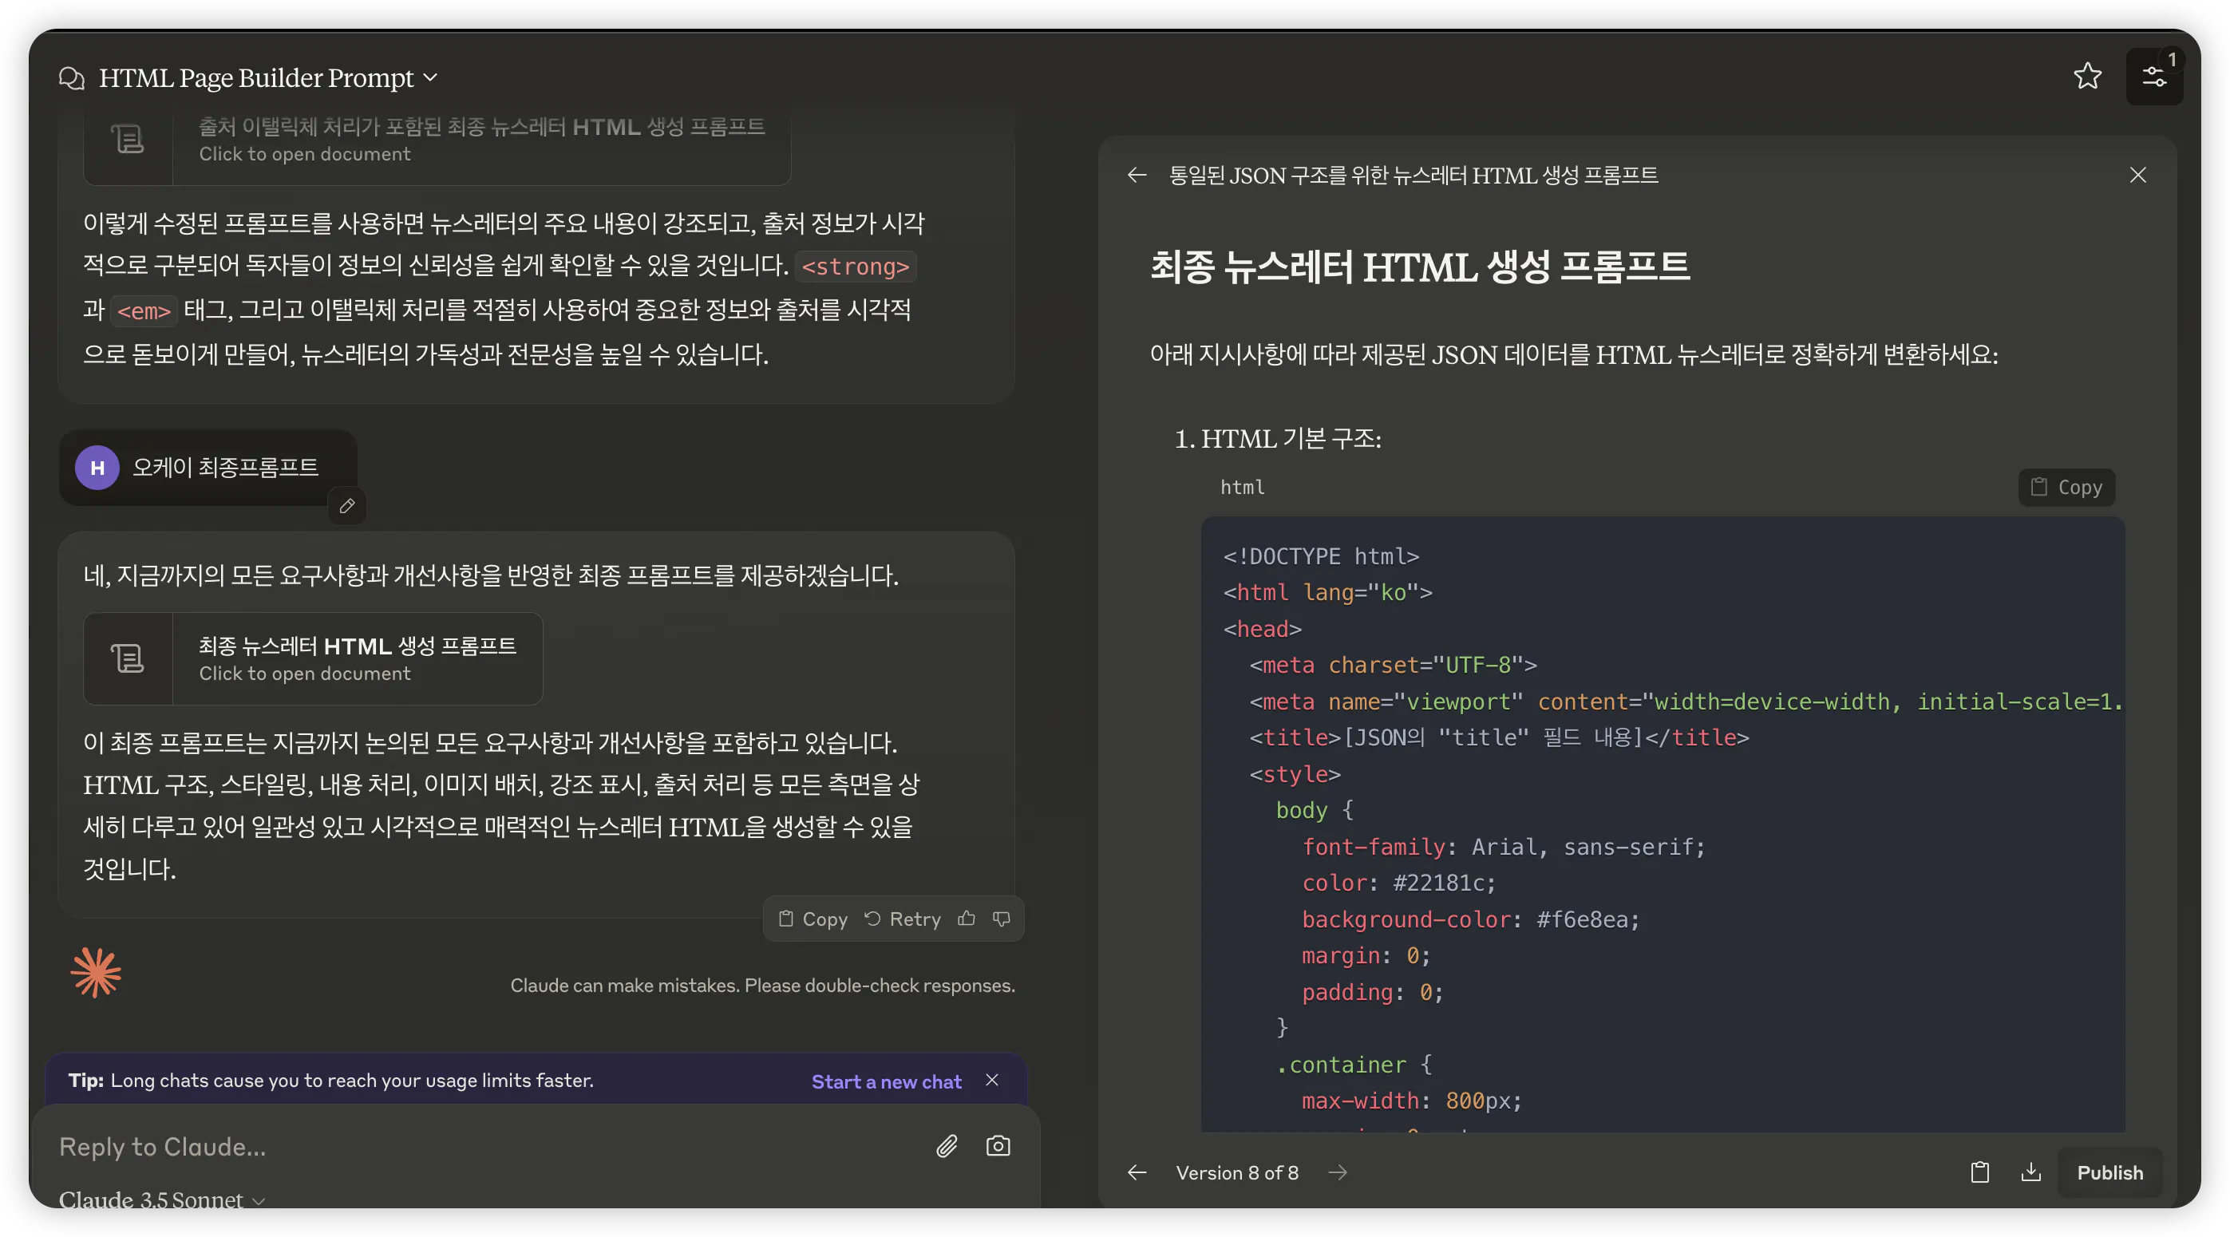
Task: Click the edit pencil on user message
Action: click(x=347, y=507)
